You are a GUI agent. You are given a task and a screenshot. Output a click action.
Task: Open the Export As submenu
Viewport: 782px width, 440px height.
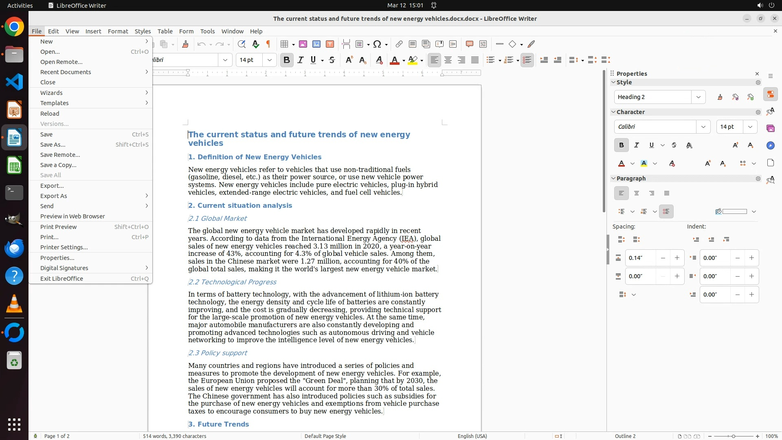(x=54, y=196)
